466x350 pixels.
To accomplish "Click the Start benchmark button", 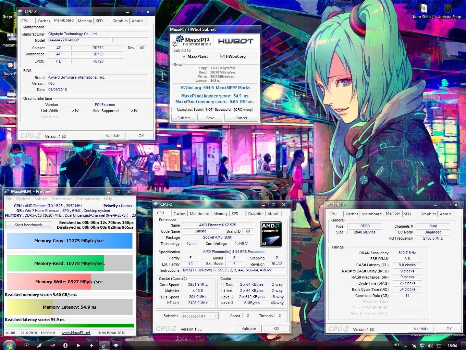I will coord(28,225).
